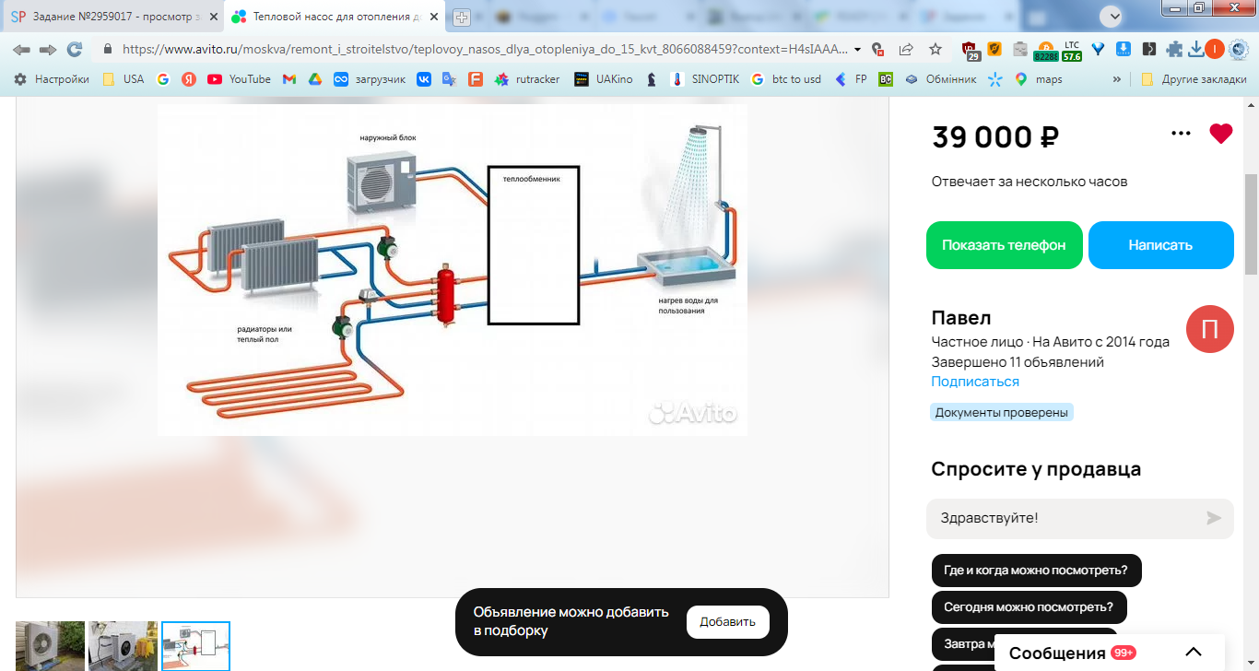The image size is (1259, 671).
Task: Reload the page with refresh icon
Action: [75, 49]
